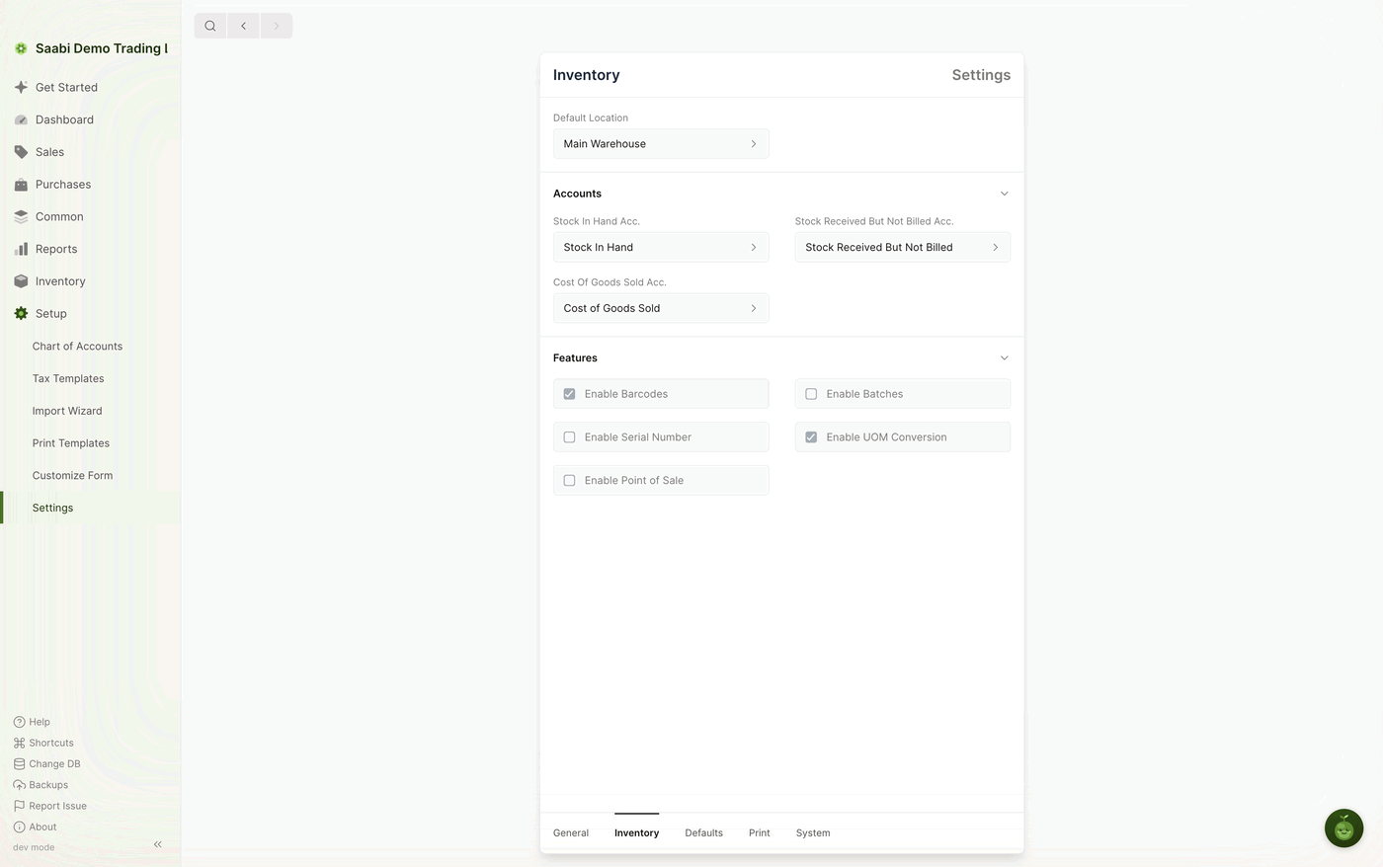This screenshot has height=867, width=1383.
Task: Open the Cost of Goods Sold field
Action: pyautogui.click(x=661, y=308)
